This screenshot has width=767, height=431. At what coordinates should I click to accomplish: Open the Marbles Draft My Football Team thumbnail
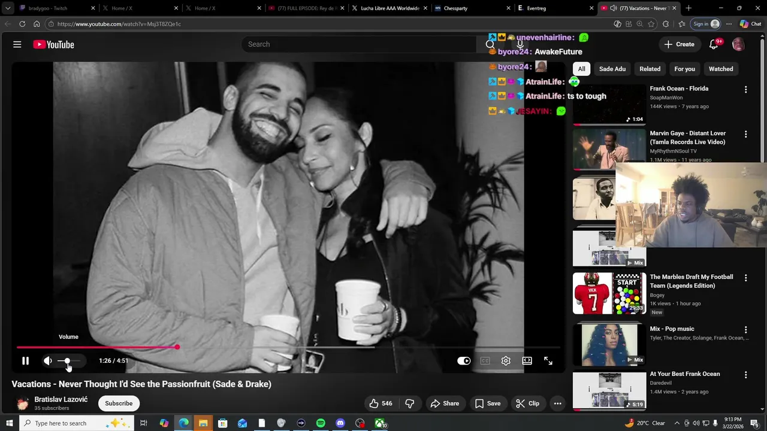[609, 293]
